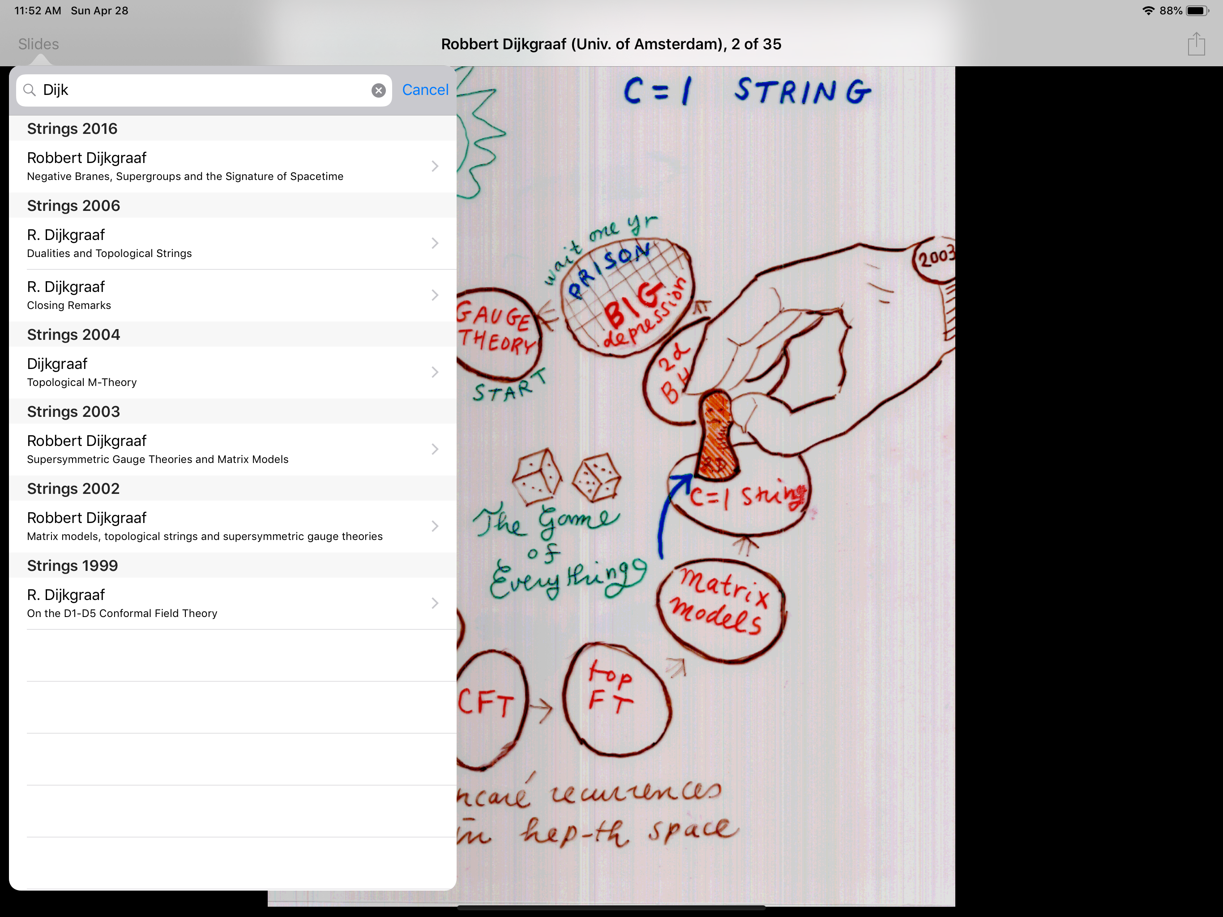Cancel the search
The width and height of the screenshot is (1223, 917).
tap(425, 90)
